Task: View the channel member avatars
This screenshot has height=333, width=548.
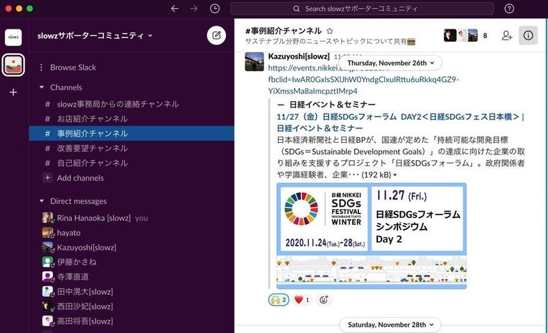Action: tap(460, 36)
